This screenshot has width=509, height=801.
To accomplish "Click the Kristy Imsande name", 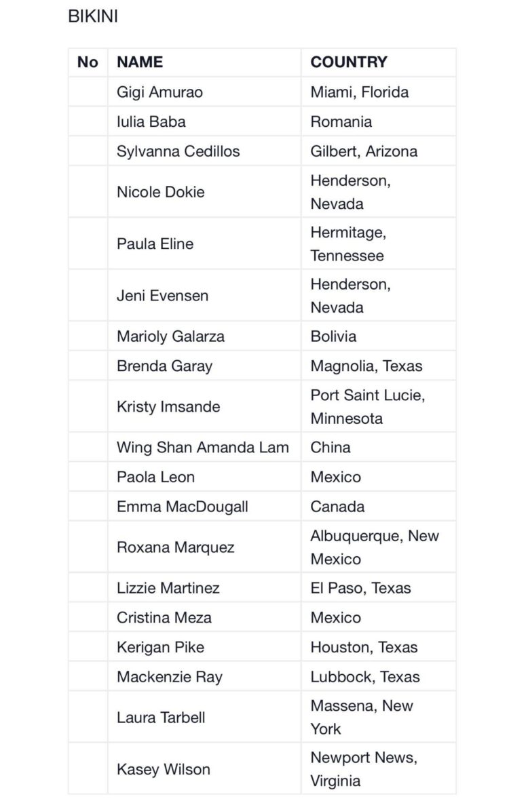I will 168,407.
